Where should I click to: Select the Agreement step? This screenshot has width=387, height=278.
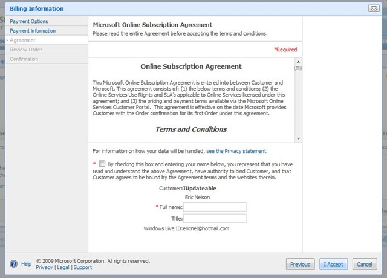22,40
